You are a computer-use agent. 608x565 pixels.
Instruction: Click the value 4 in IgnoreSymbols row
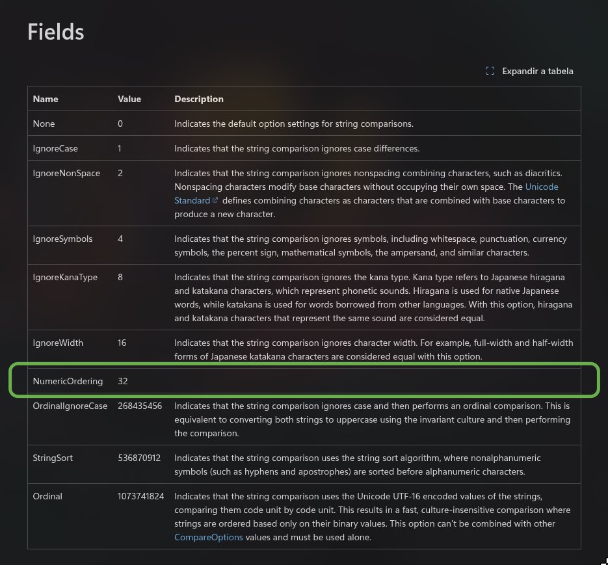pos(120,239)
